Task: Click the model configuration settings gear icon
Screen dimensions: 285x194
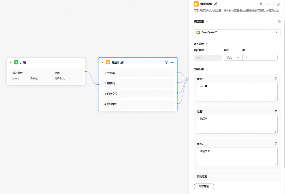Action: (279, 22)
